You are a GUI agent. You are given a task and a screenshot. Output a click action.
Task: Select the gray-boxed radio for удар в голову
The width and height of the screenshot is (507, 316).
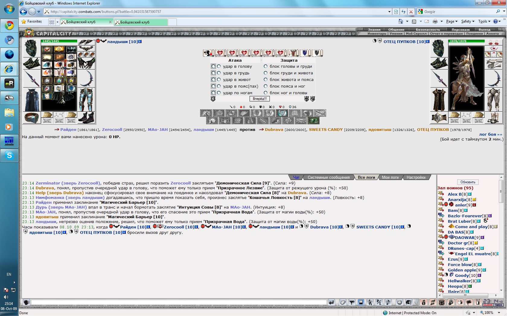click(x=213, y=66)
